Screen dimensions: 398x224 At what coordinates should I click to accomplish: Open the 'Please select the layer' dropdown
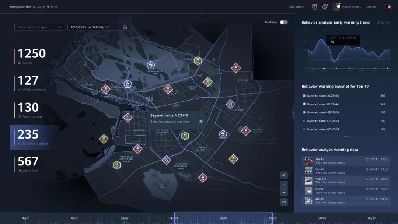(39, 27)
